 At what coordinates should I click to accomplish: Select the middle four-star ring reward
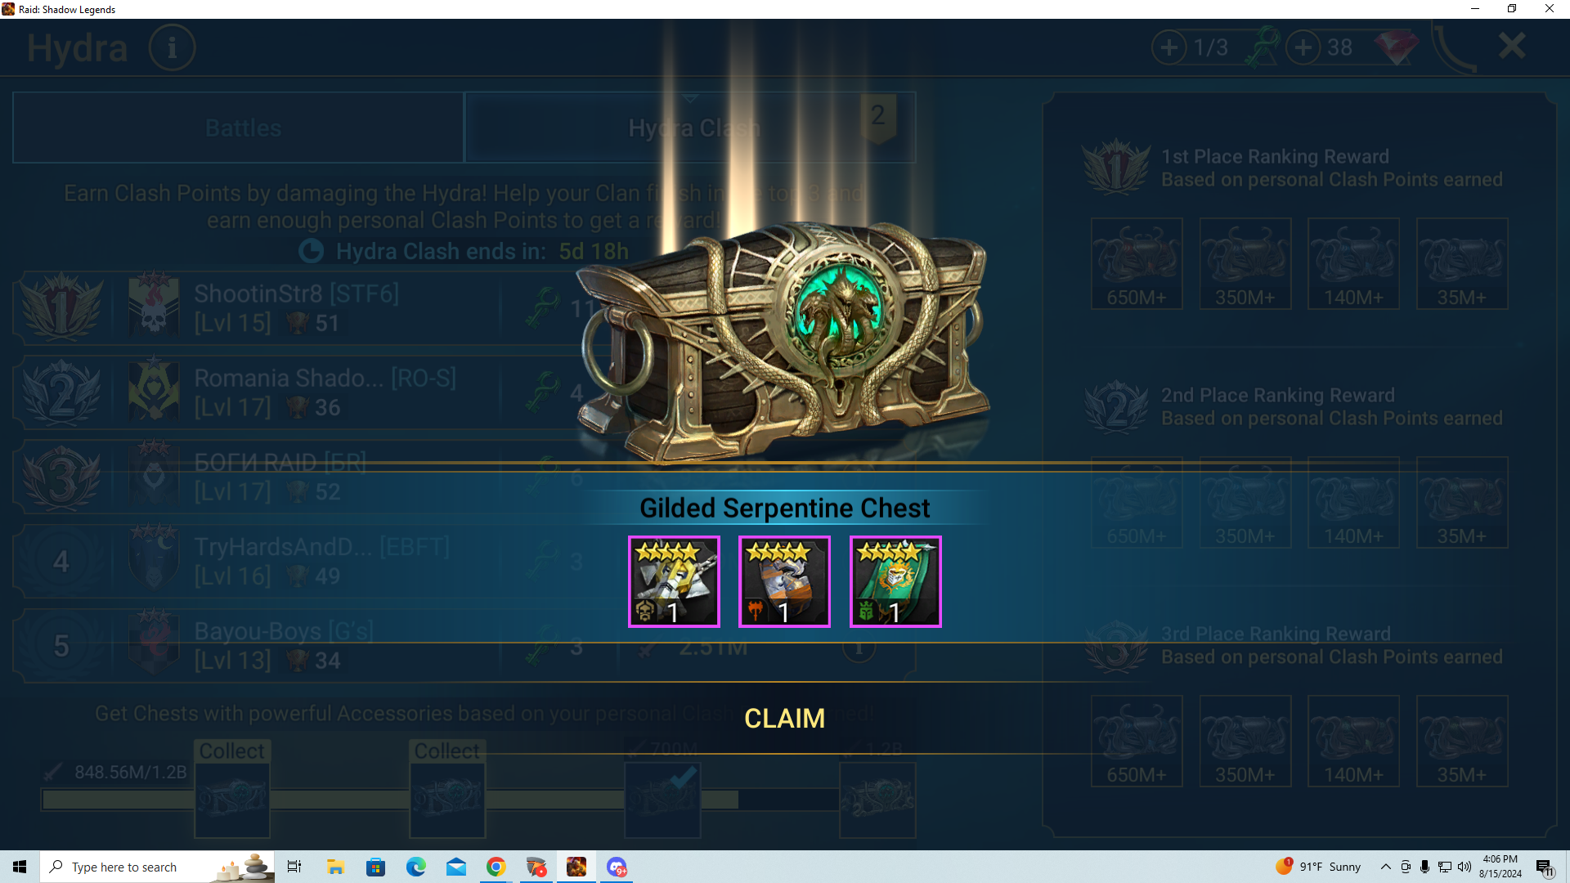tap(784, 581)
